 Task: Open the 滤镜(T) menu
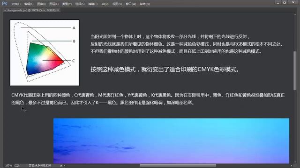93,4
